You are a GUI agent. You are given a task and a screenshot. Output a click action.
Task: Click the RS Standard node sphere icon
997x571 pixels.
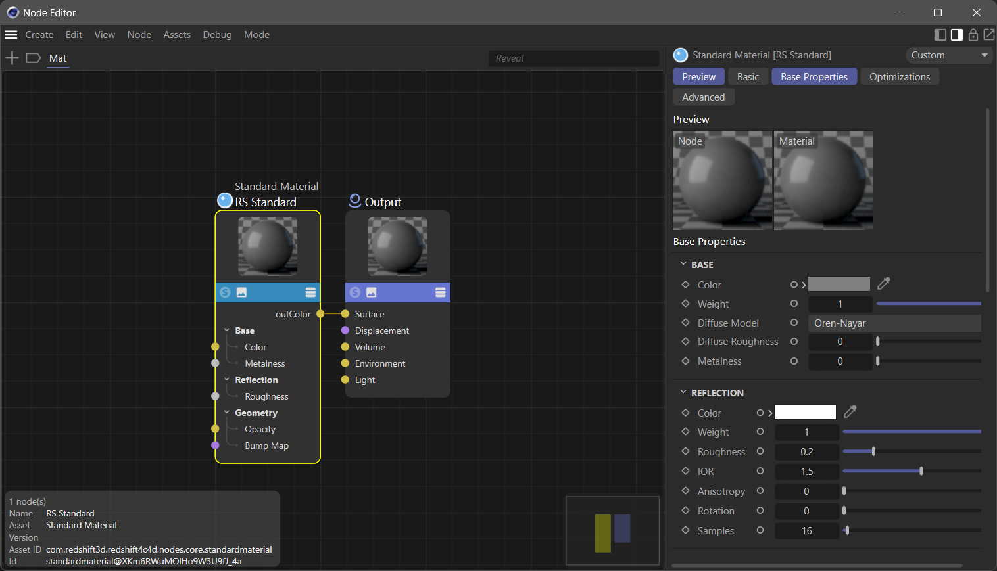pyautogui.click(x=225, y=200)
